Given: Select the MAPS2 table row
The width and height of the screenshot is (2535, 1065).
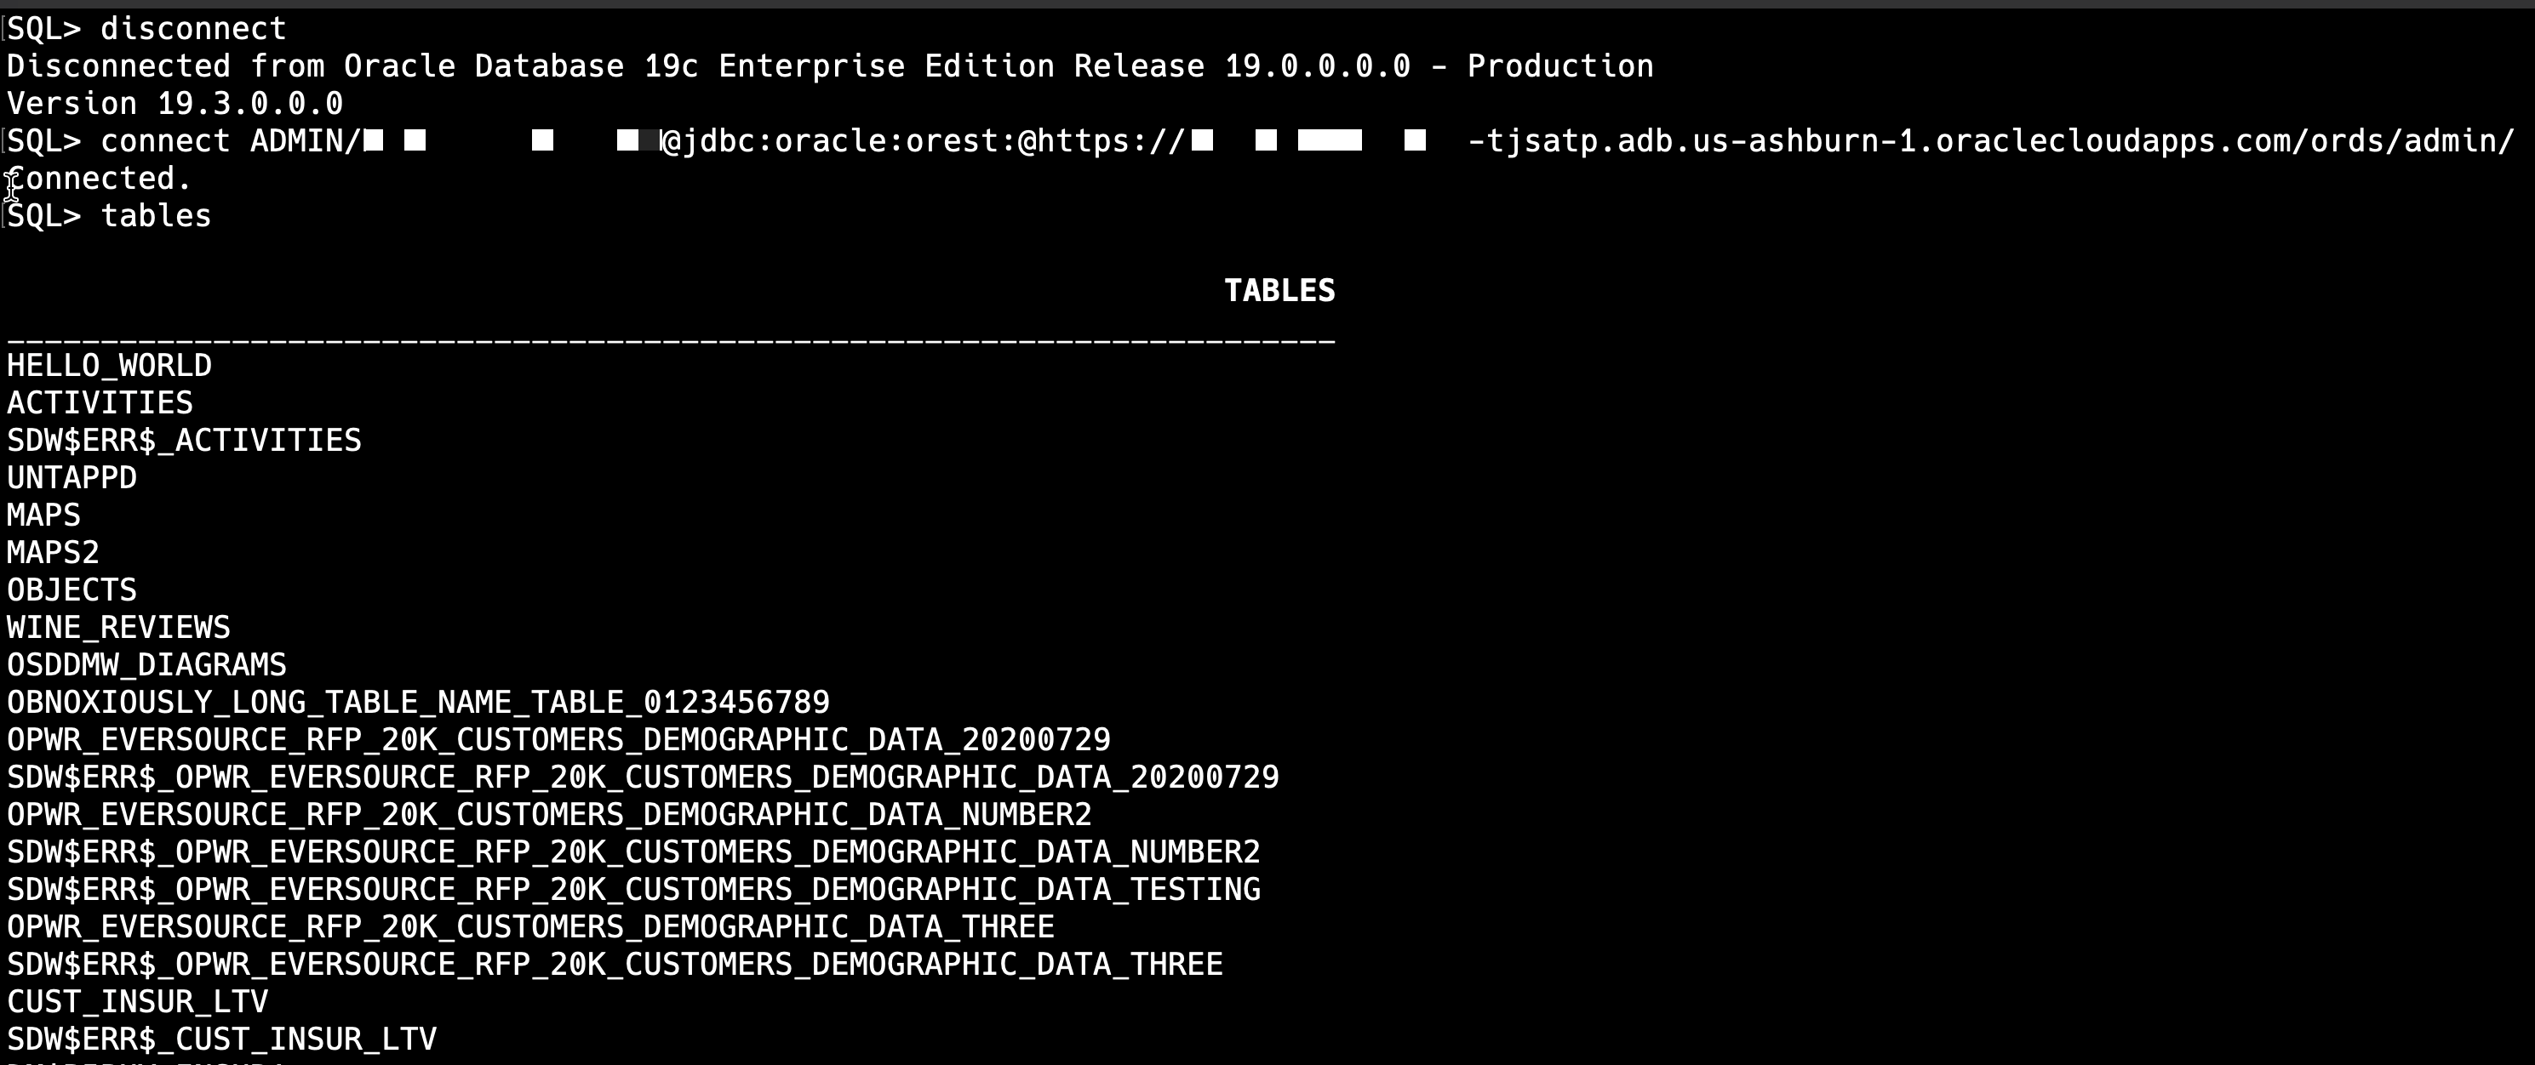Looking at the screenshot, I should [53, 553].
